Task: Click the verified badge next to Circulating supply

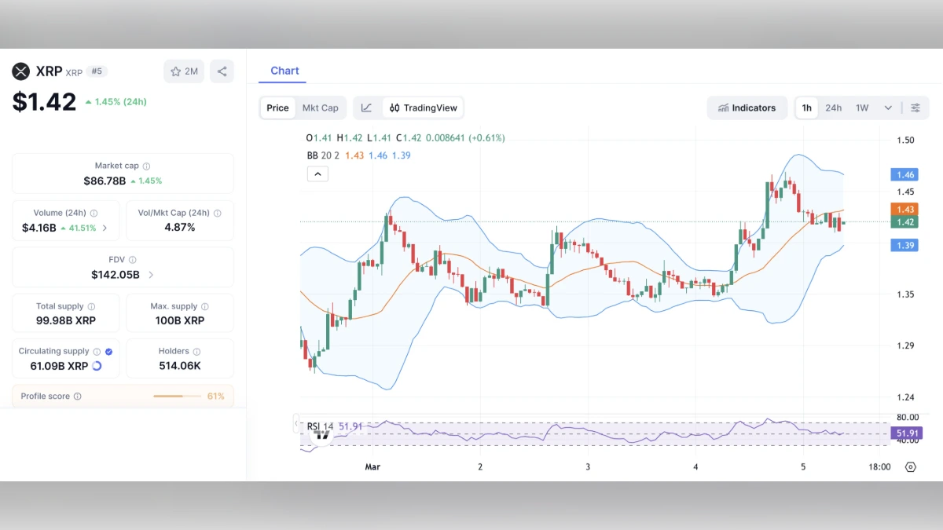Action: coord(109,351)
